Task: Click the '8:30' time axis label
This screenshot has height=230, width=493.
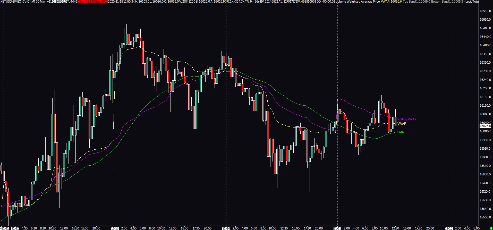Action: [43, 228]
